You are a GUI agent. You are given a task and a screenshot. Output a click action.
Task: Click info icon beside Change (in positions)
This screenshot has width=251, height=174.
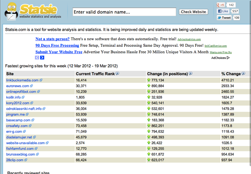click(x=190, y=73)
